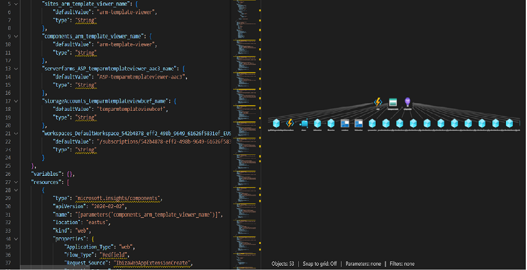527x270 pixels.
Task: Click the "String" type value on line 15
Action: point(86,85)
